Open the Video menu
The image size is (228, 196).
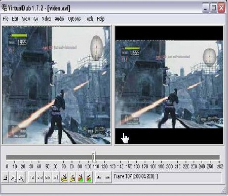point(47,19)
